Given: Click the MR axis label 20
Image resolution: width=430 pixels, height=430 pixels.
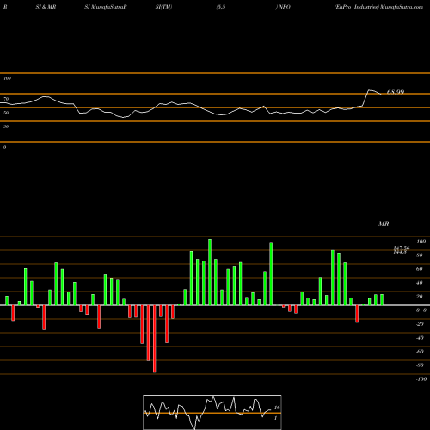Looking at the screenshot, I should (420, 297).
